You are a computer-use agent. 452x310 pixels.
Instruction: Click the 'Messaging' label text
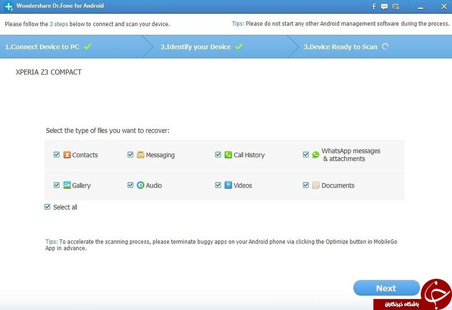(160, 155)
